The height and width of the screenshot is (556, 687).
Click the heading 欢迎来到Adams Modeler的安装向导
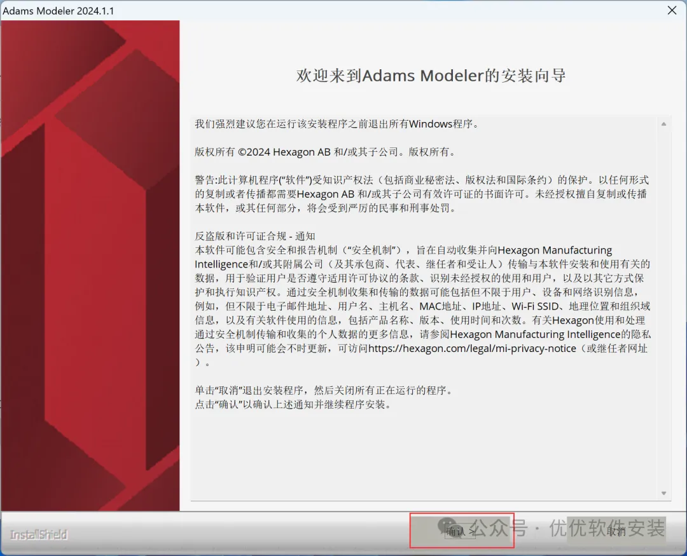(431, 76)
